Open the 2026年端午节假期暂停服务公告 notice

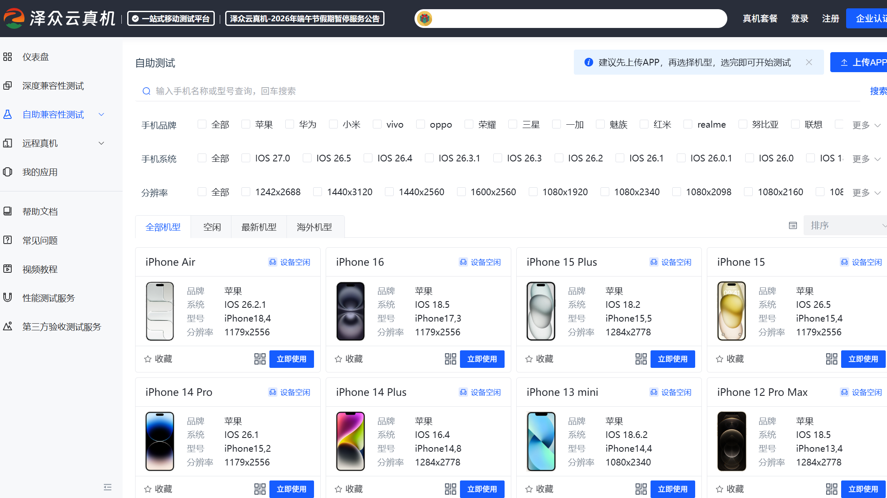pos(305,18)
